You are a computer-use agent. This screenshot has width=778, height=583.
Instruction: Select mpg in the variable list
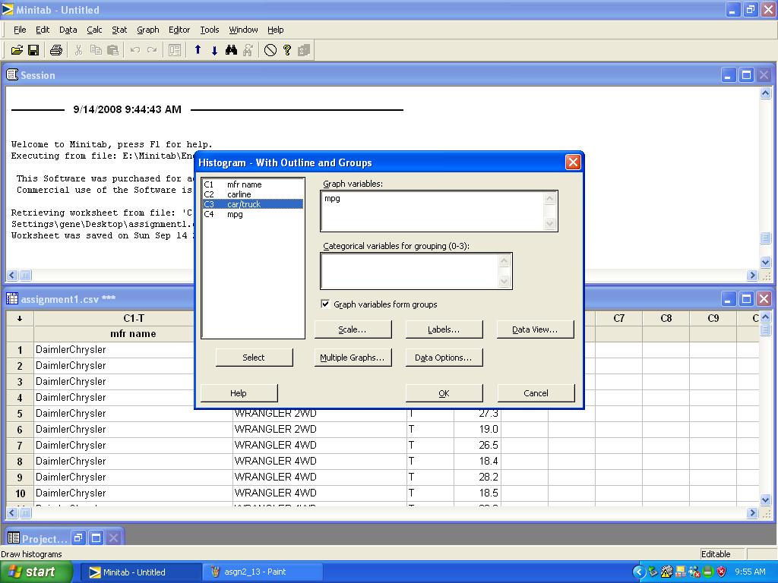[235, 214]
